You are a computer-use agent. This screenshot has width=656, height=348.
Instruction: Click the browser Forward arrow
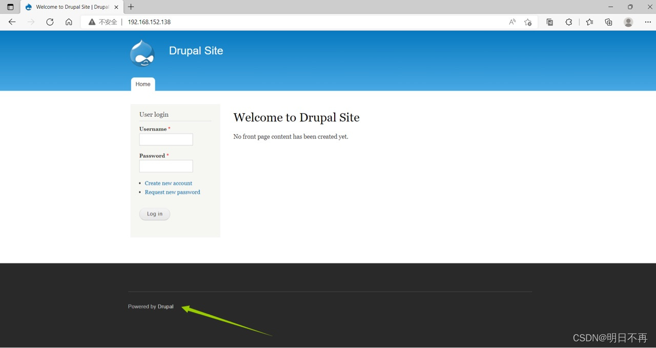31,22
